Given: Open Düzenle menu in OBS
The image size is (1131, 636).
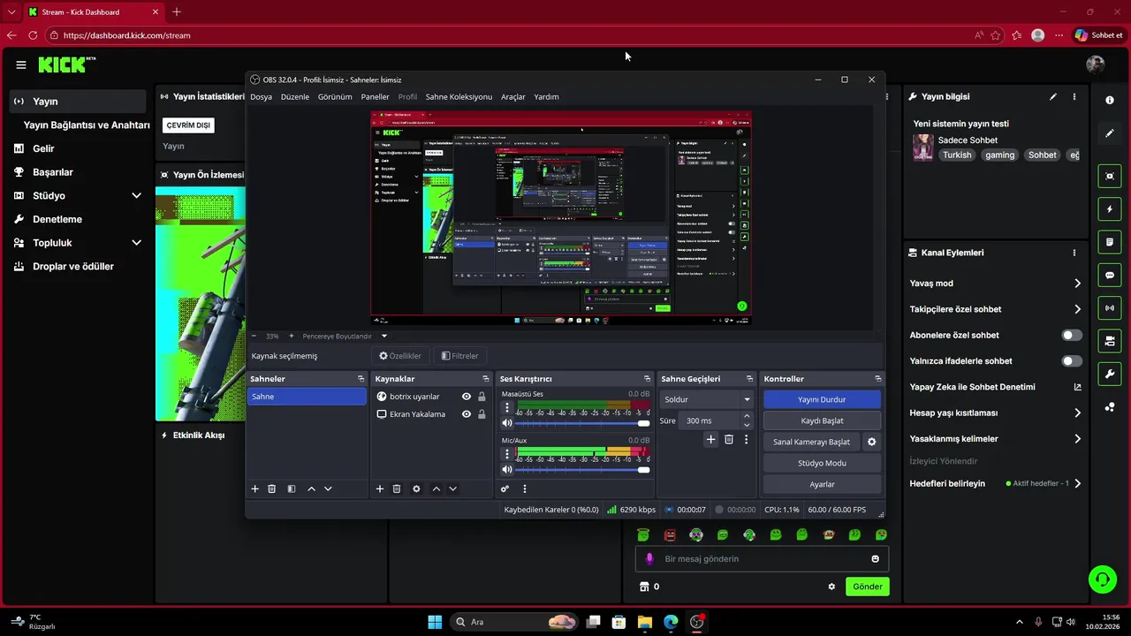Looking at the screenshot, I should (x=295, y=96).
